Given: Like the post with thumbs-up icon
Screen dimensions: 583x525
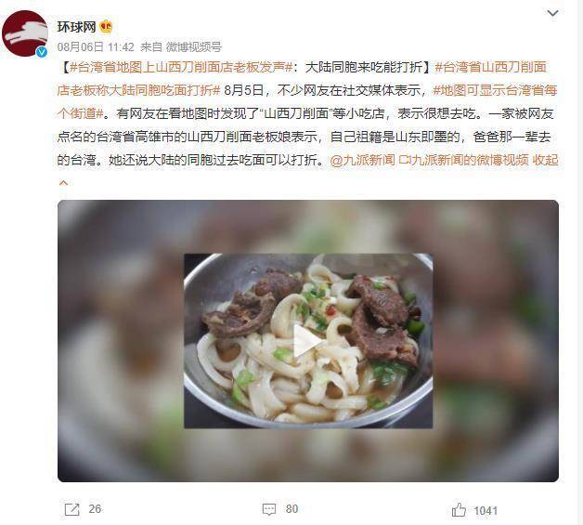Looking at the screenshot, I should click(x=459, y=510).
